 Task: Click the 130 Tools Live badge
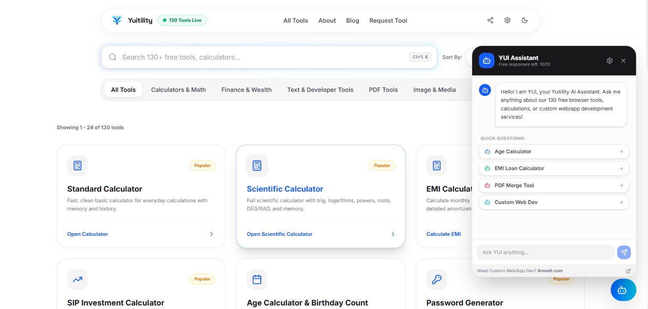182,20
